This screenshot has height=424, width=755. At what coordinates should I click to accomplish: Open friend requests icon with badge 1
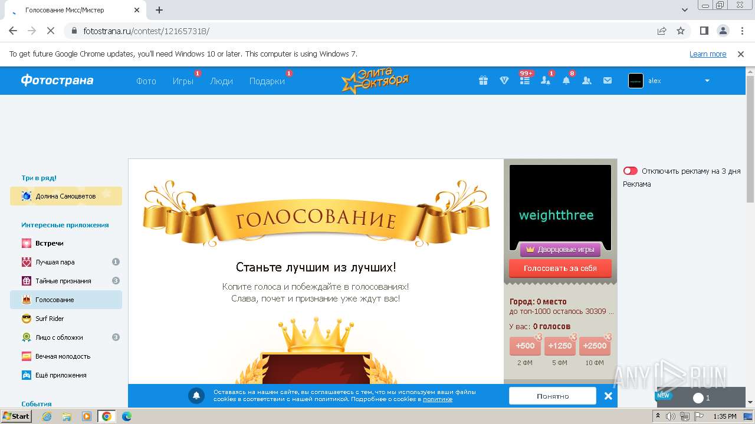pos(546,81)
